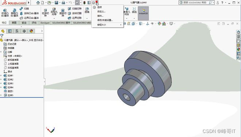Switch to the DimXpert tab
This screenshot has height=137, width=241.
click(x=45, y=23)
